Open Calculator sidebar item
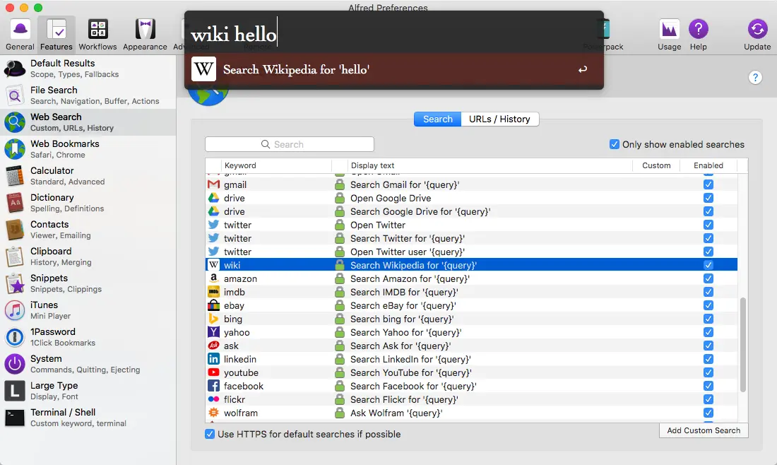Image resolution: width=777 pixels, height=465 pixels. tap(88, 175)
